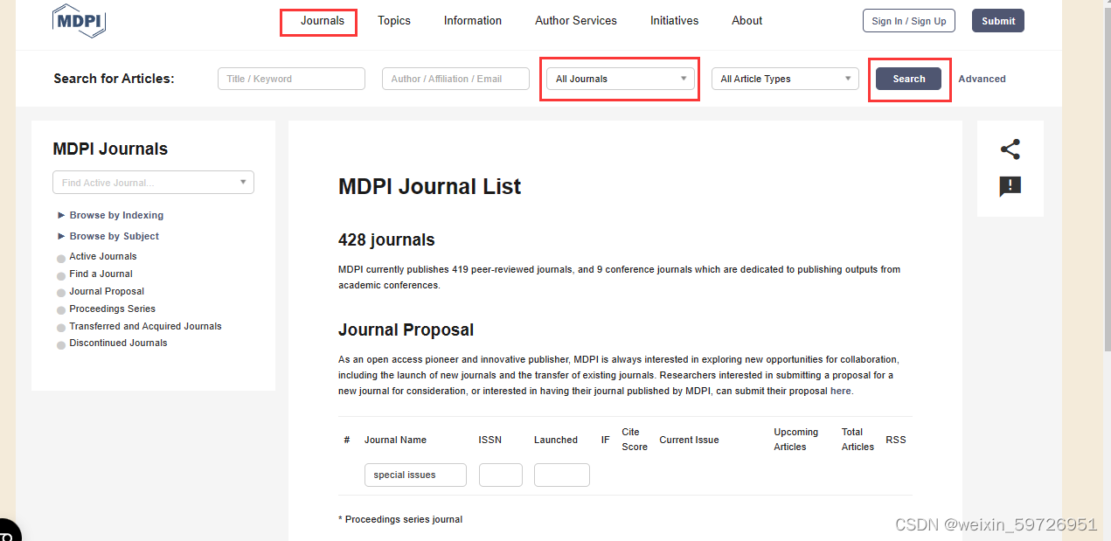The image size is (1111, 541).
Task: Open the Initiatives menu
Action: [675, 20]
